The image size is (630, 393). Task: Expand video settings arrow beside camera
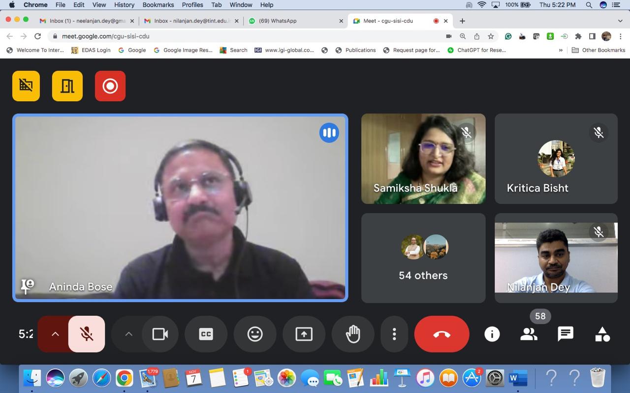coord(128,334)
